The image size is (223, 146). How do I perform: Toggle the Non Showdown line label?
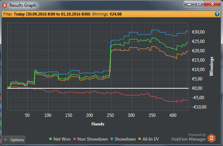(x=92, y=139)
